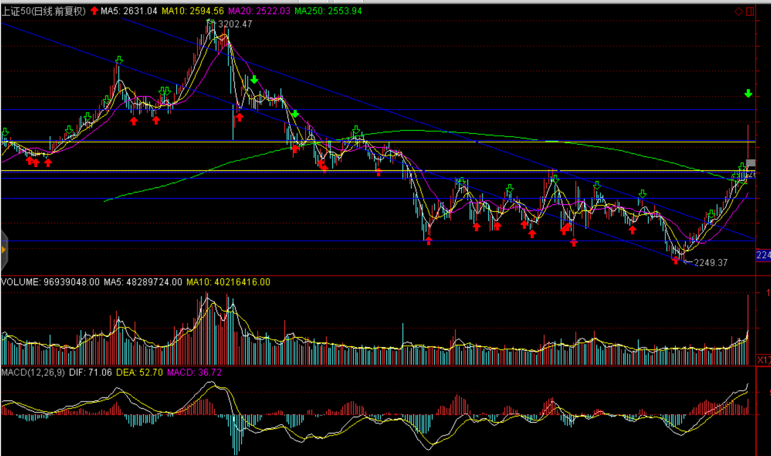Click the 2249.37 low price label
Image resolution: width=771 pixels, height=456 pixels.
tap(711, 262)
